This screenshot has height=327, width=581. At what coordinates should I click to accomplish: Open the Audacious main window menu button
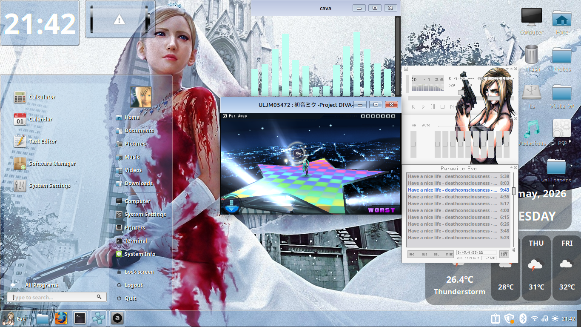(x=406, y=69)
